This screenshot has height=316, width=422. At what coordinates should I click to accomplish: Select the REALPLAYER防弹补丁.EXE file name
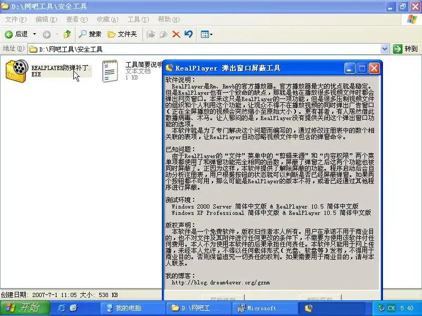click(61, 71)
